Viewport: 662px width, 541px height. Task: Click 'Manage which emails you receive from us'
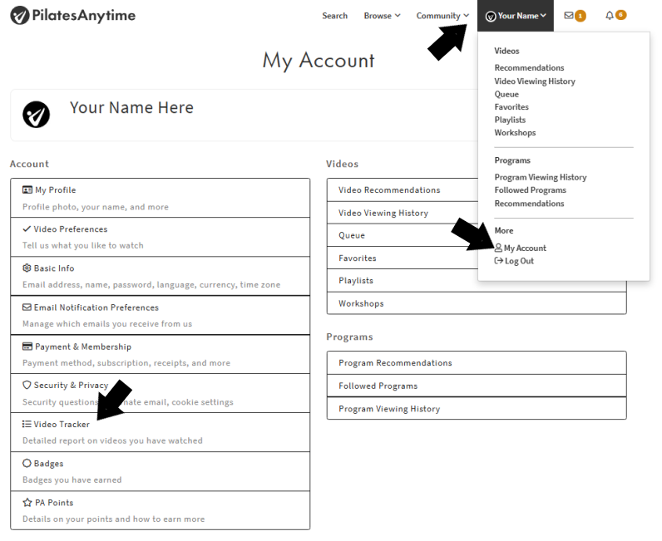[107, 323]
